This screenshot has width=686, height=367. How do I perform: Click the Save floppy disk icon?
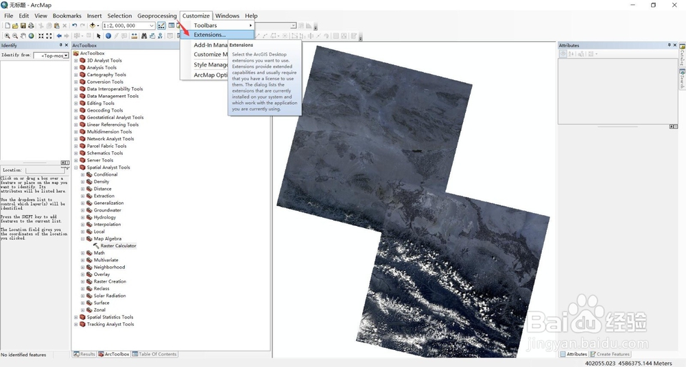23,26
